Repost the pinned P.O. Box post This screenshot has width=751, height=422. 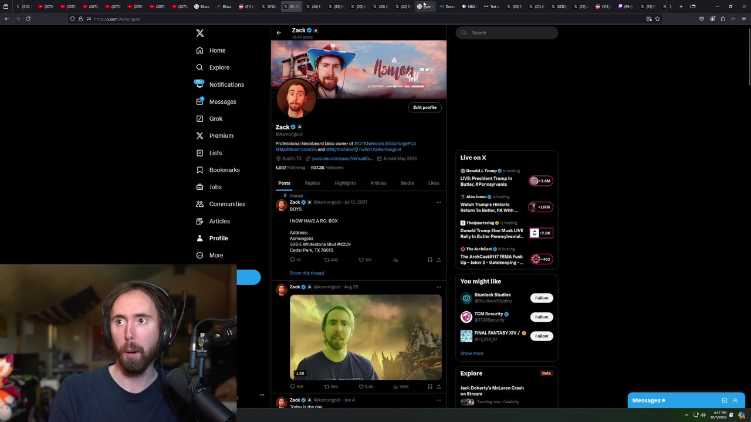(x=331, y=260)
